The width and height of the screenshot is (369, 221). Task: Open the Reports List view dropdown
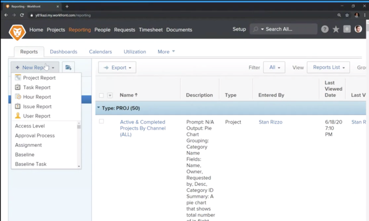pyautogui.click(x=328, y=68)
